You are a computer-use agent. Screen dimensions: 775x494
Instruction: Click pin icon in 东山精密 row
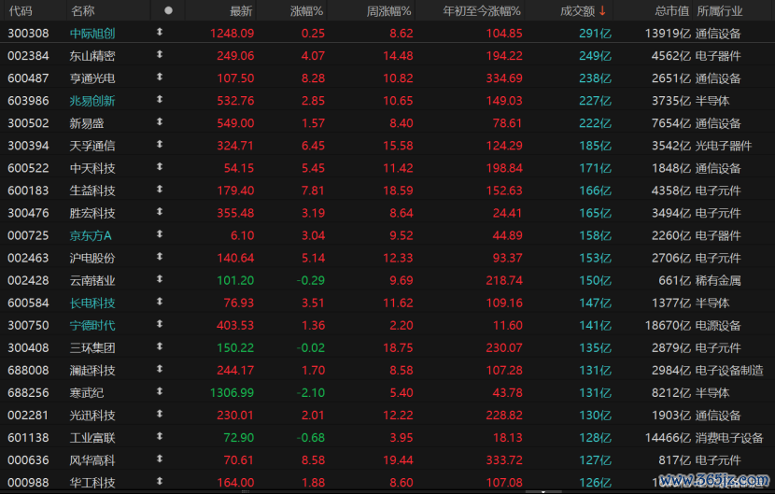coord(160,54)
